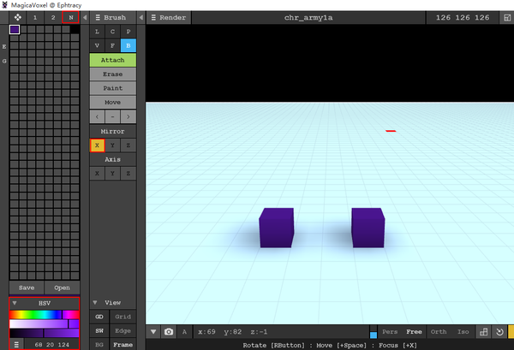Toggle the Grid display option
Screen dimensions: 514x350
[123, 317]
